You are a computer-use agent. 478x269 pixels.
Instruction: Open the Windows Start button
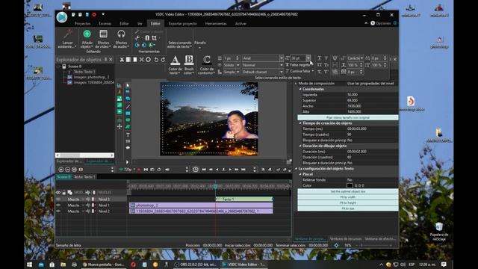30,265
